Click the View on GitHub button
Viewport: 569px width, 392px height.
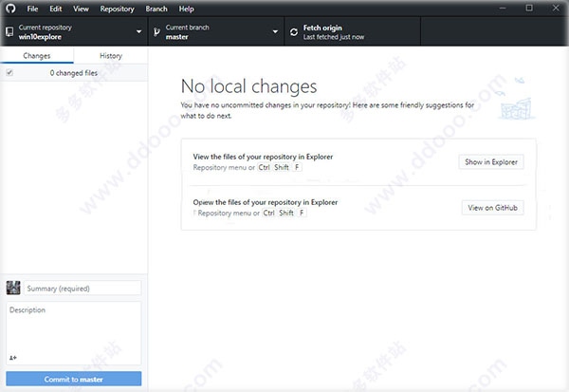[x=492, y=208]
